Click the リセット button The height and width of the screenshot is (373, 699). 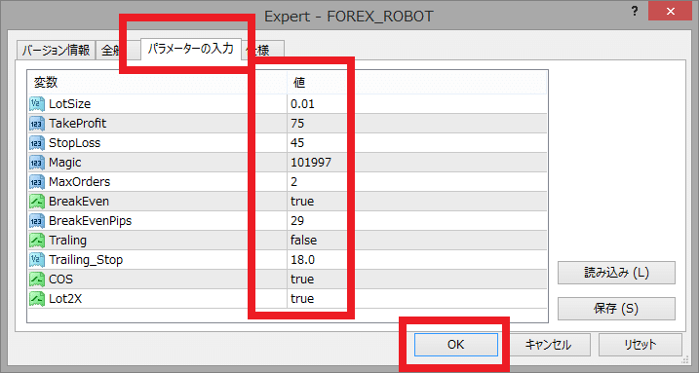(x=641, y=345)
